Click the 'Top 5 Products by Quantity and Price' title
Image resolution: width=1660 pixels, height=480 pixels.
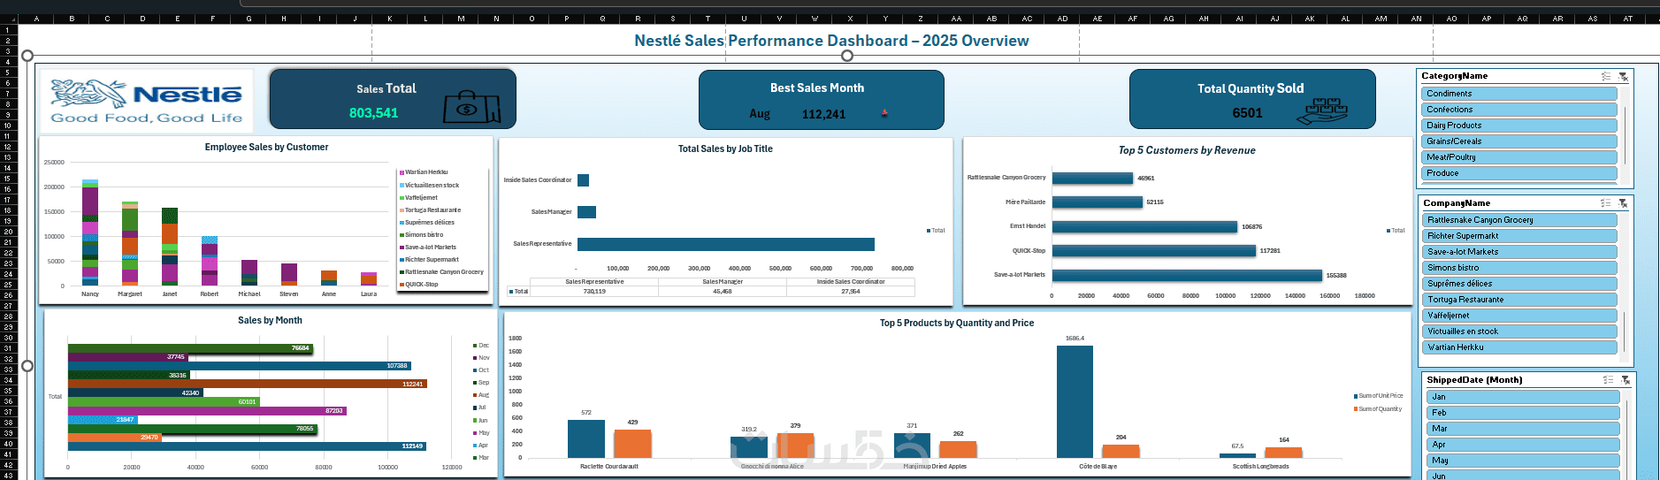957,324
